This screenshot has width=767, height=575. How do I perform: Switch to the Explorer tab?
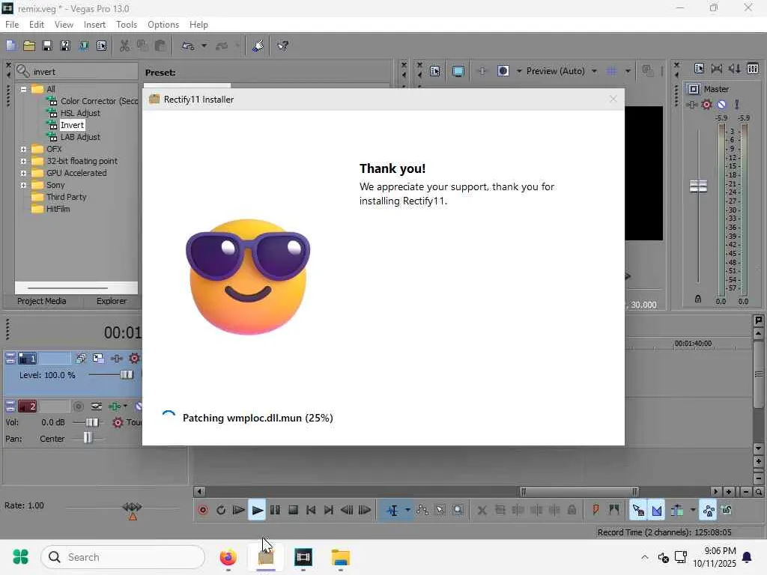pyautogui.click(x=112, y=301)
